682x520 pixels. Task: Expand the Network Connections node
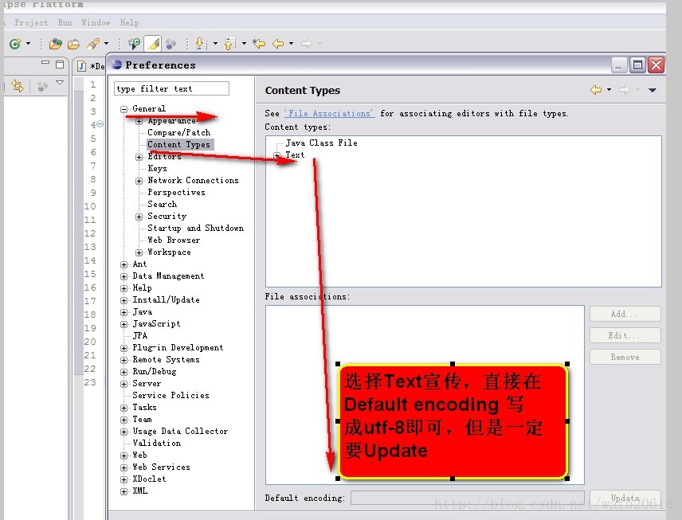pyautogui.click(x=139, y=181)
